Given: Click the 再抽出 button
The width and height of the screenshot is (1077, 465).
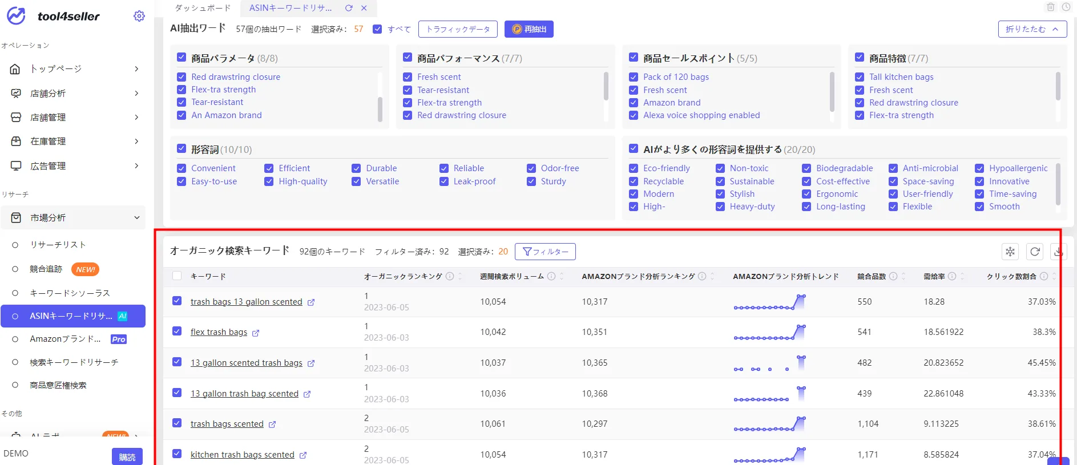Looking at the screenshot, I should coord(529,29).
